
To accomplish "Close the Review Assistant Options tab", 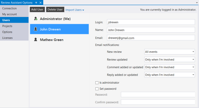I will pos(41,3).
